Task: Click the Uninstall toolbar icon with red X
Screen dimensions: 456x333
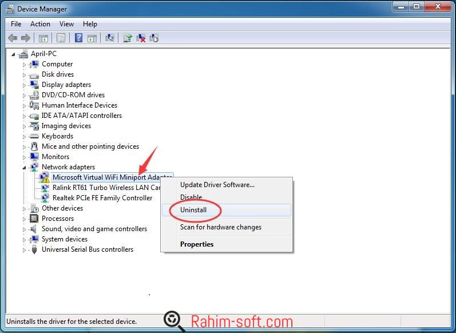Action: click(141, 38)
